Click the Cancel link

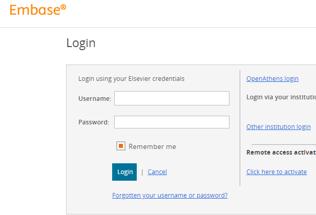coord(157,172)
